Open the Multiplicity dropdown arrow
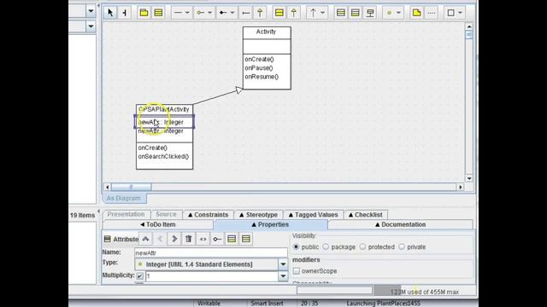The image size is (547, 307). pyautogui.click(x=283, y=276)
